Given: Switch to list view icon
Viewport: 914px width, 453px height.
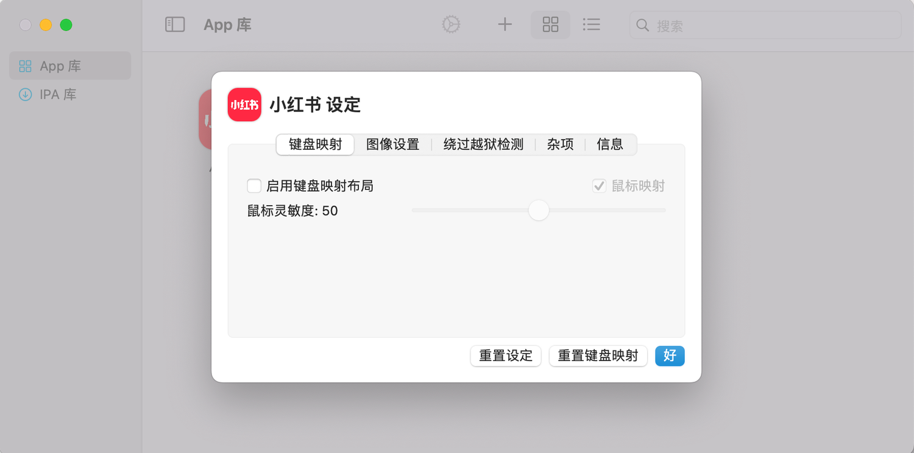Looking at the screenshot, I should click(x=591, y=24).
